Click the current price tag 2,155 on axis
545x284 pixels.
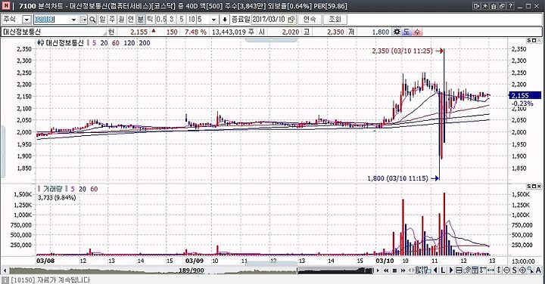tap(525, 95)
